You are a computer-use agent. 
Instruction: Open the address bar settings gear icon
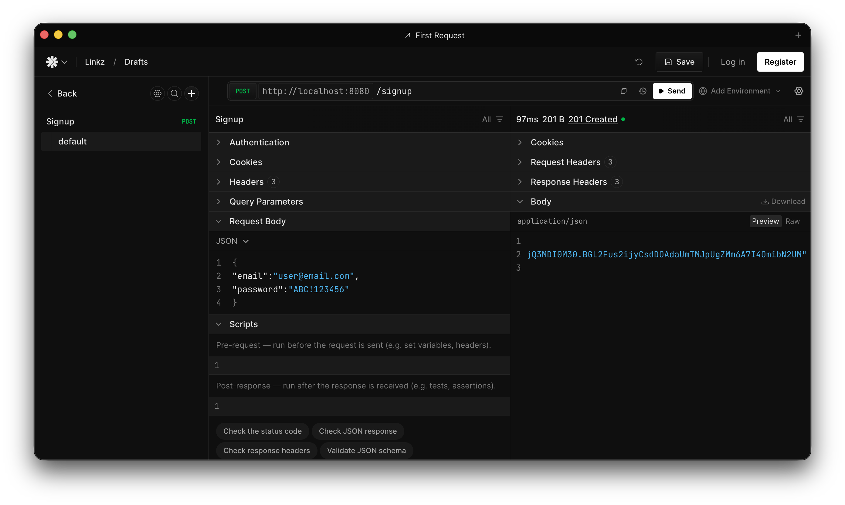click(798, 91)
